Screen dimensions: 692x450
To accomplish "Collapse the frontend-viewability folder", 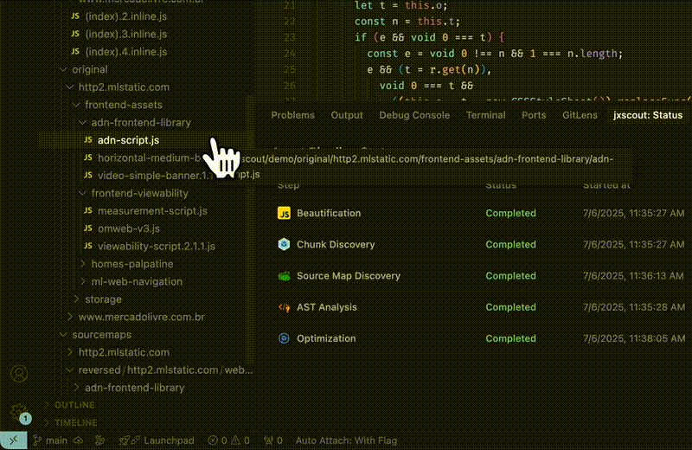I will coord(82,193).
